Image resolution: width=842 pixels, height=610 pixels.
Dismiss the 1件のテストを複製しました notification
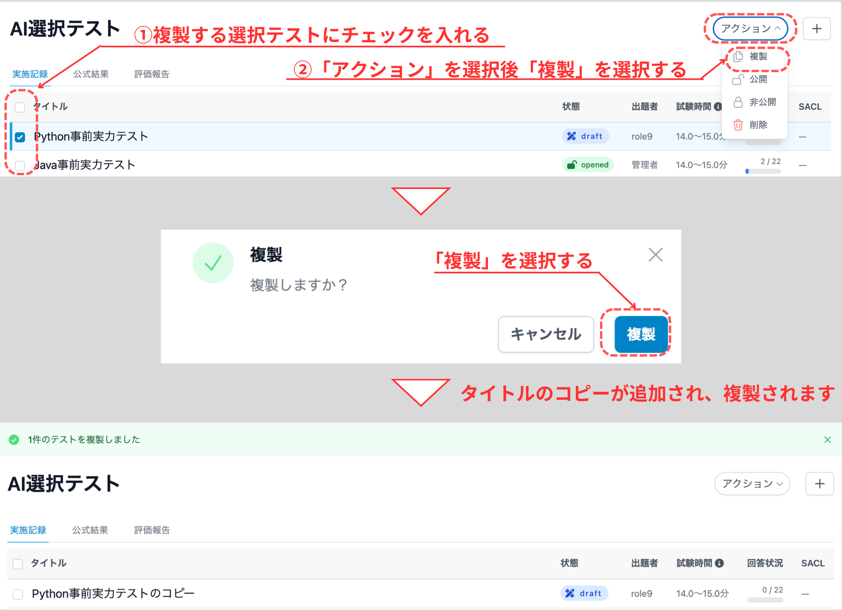click(x=827, y=439)
